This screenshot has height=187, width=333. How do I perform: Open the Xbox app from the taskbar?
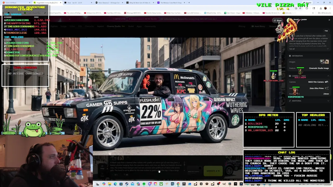tap(161, 184)
